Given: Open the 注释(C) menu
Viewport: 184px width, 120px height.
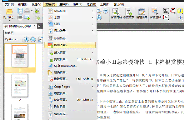Looking at the screenshot, I should tap(64, 4).
